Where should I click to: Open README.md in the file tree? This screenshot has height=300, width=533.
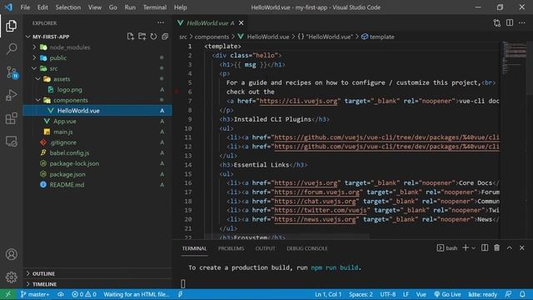tap(67, 185)
